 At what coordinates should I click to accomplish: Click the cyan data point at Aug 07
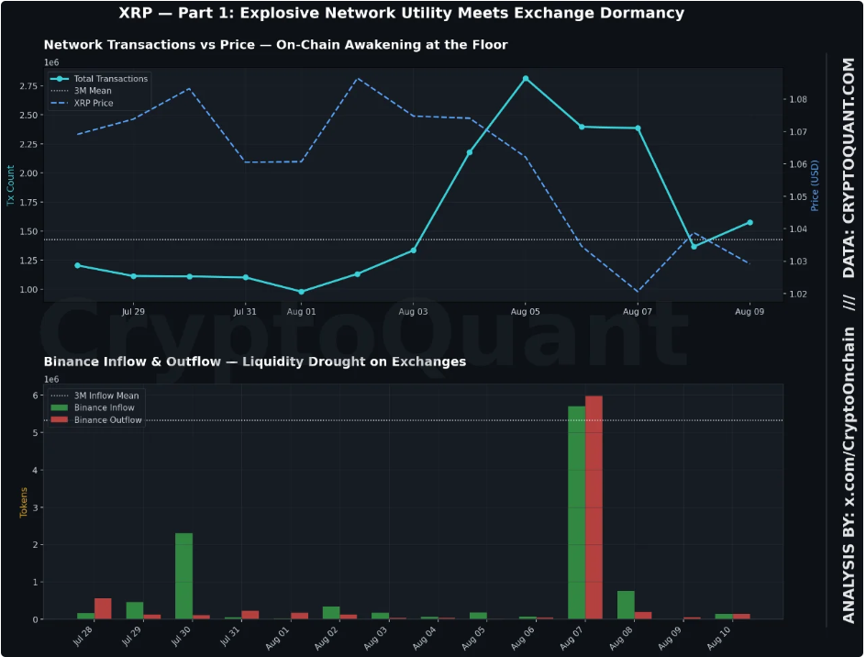pos(638,128)
